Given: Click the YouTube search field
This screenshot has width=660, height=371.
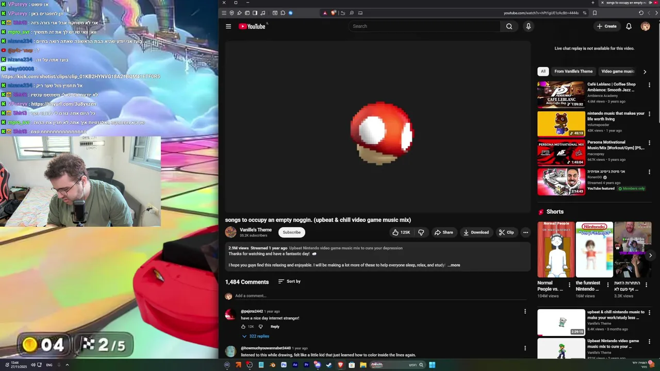Looking at the screenshot, I should click(x=425, y=26).
